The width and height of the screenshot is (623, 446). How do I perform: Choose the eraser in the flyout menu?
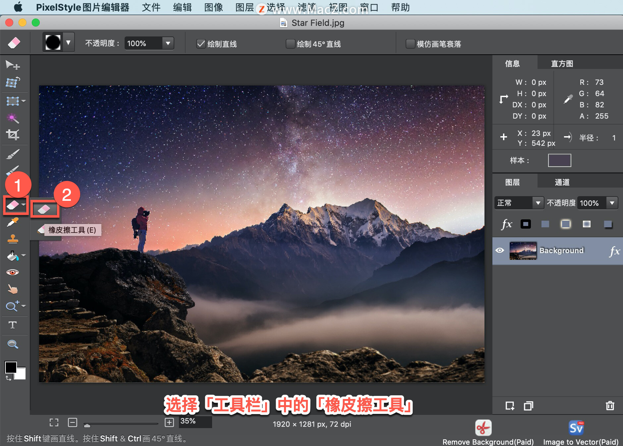point(44,209)
